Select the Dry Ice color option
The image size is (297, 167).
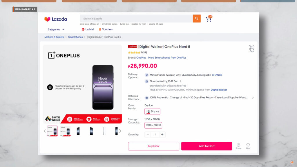pos(152,111)
